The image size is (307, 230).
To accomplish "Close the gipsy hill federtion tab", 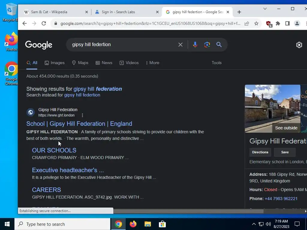I will tap(228, 12).
